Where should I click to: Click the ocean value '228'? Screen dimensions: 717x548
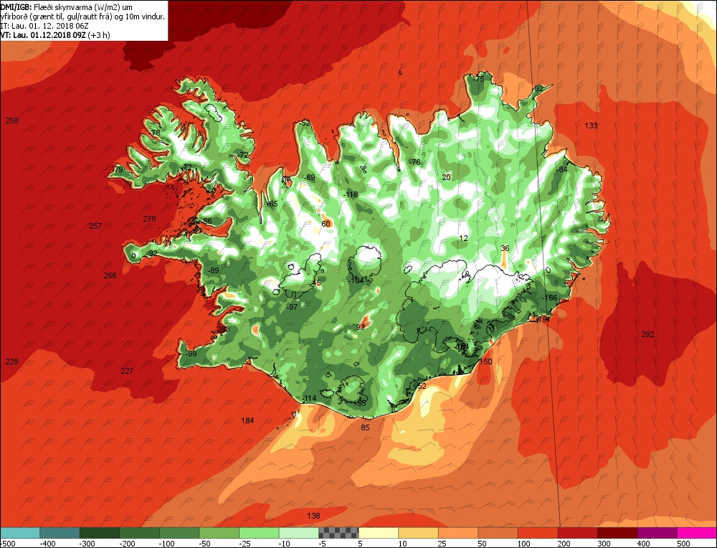pyautogui.click(x=12, y=362)
